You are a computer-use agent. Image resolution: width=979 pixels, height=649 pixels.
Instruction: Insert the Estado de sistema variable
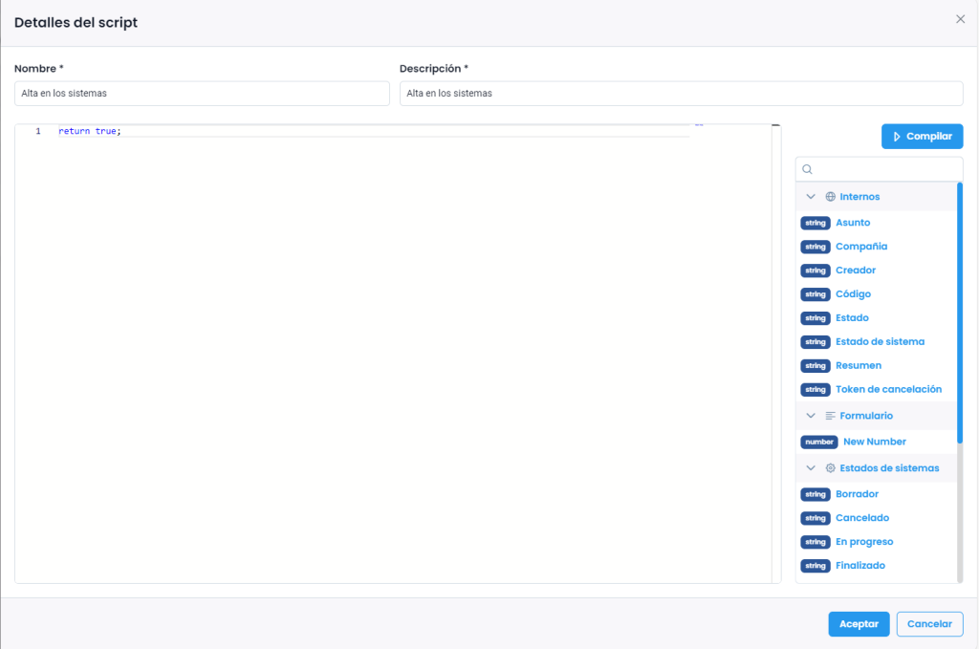click(880, 341)
